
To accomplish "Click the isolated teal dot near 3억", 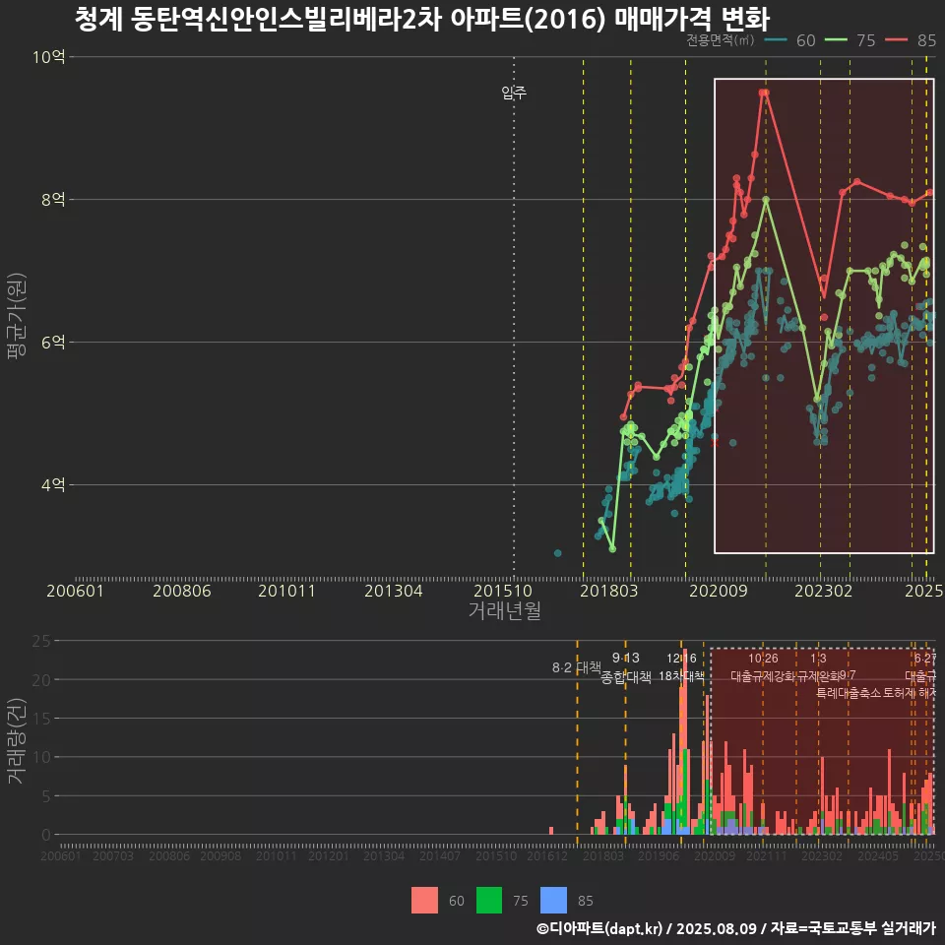I will (557, 553).
